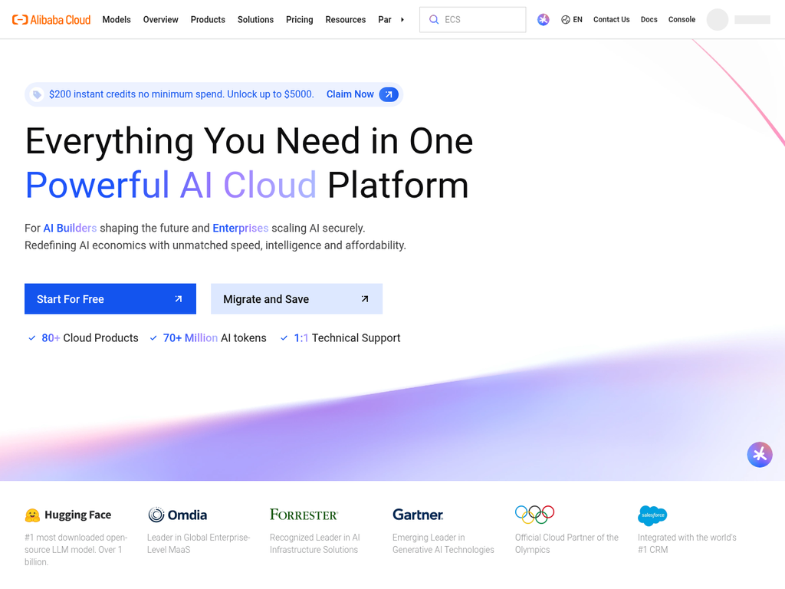Click 'Integrated with the world's #1 CRM' text

687,544
